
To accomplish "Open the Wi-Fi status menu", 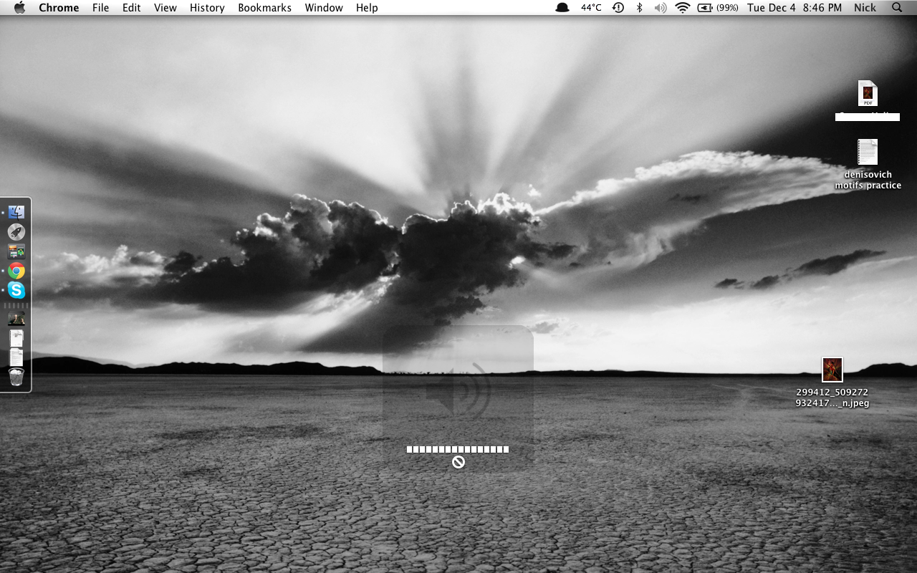I will (683, 8).
